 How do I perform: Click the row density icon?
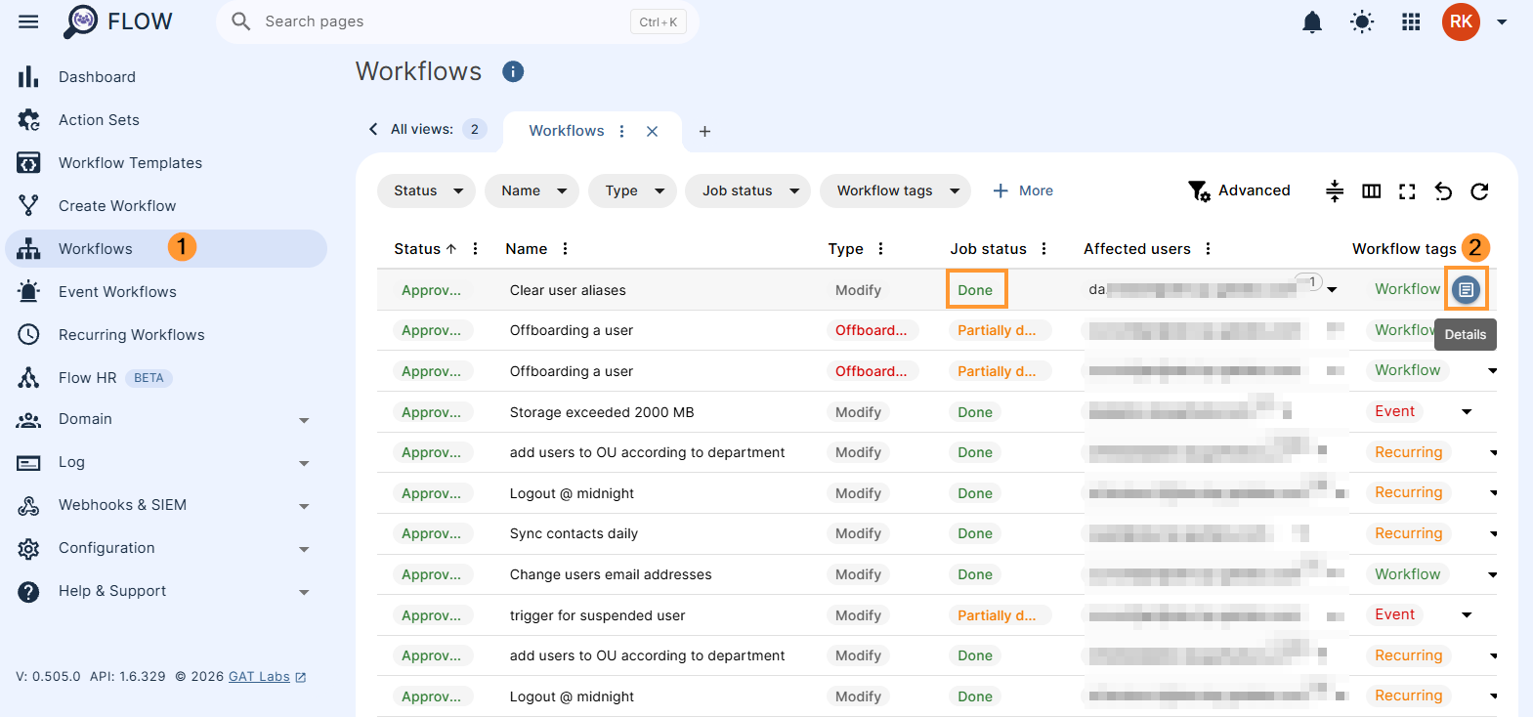click(1335, 190)
